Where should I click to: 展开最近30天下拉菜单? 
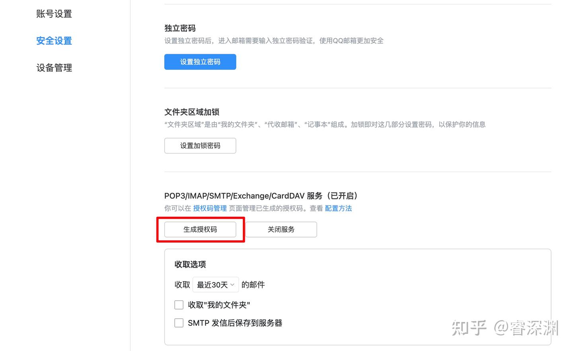215,284
